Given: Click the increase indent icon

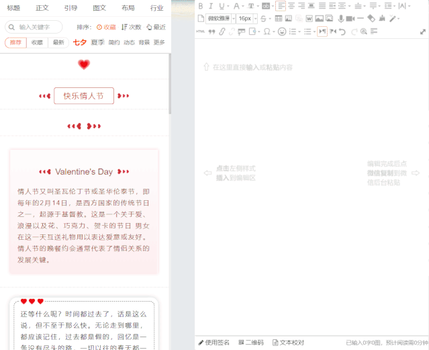Looking at the screenshot, I should click(x=332, y=6).
